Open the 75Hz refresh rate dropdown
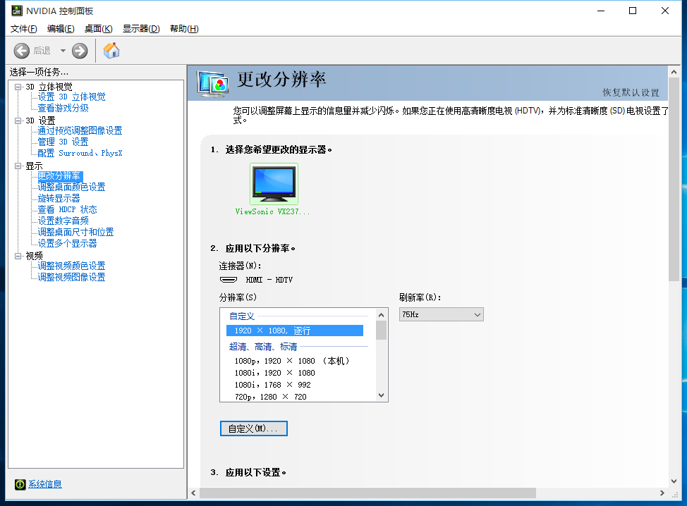This screenshot has width=687, height=506. pos(442,314)
